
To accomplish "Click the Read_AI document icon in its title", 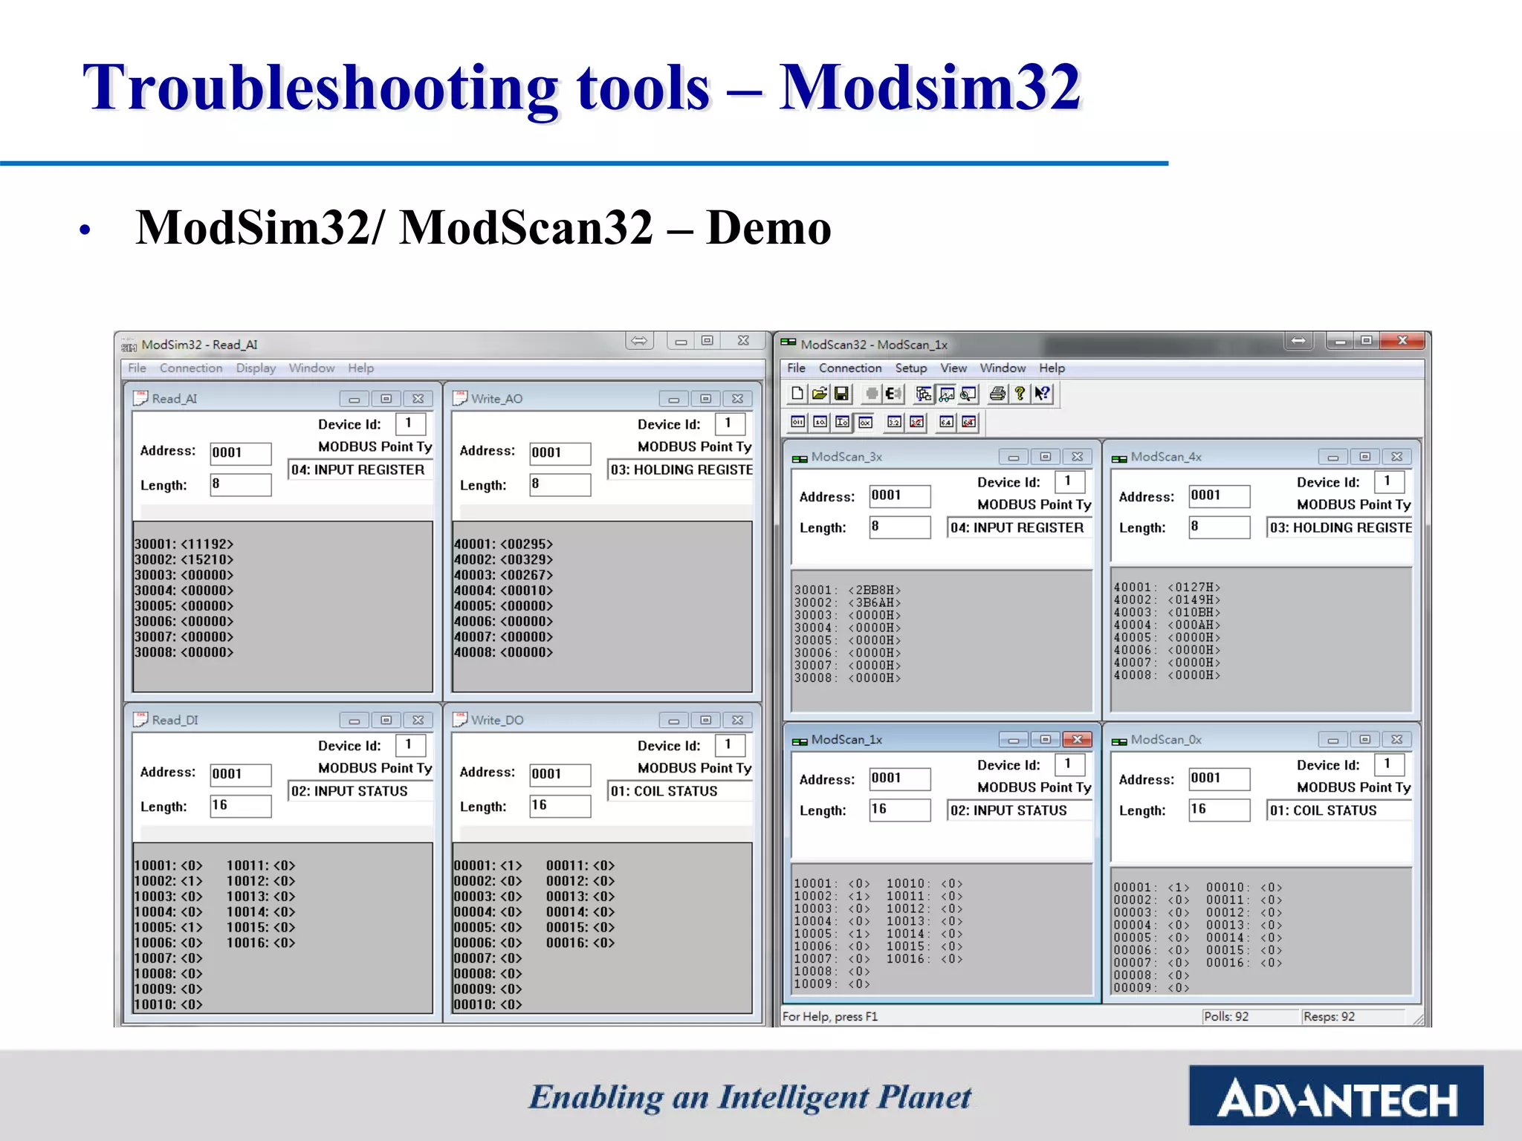I will coord(140,398).
